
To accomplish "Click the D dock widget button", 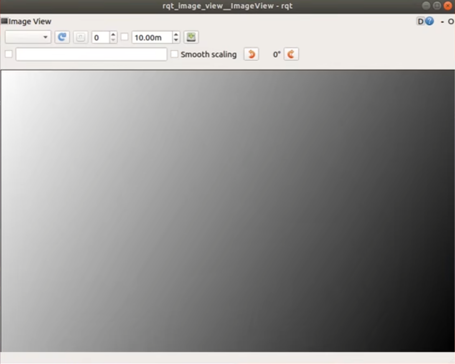I will pyautogui.click(x=420, y=21).
